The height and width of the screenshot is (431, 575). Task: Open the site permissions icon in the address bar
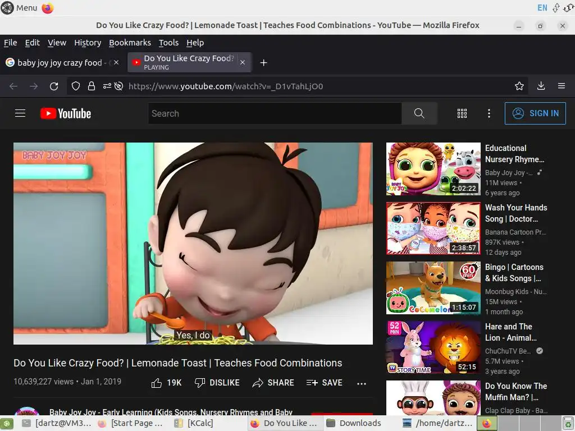[x=107, y=86]
